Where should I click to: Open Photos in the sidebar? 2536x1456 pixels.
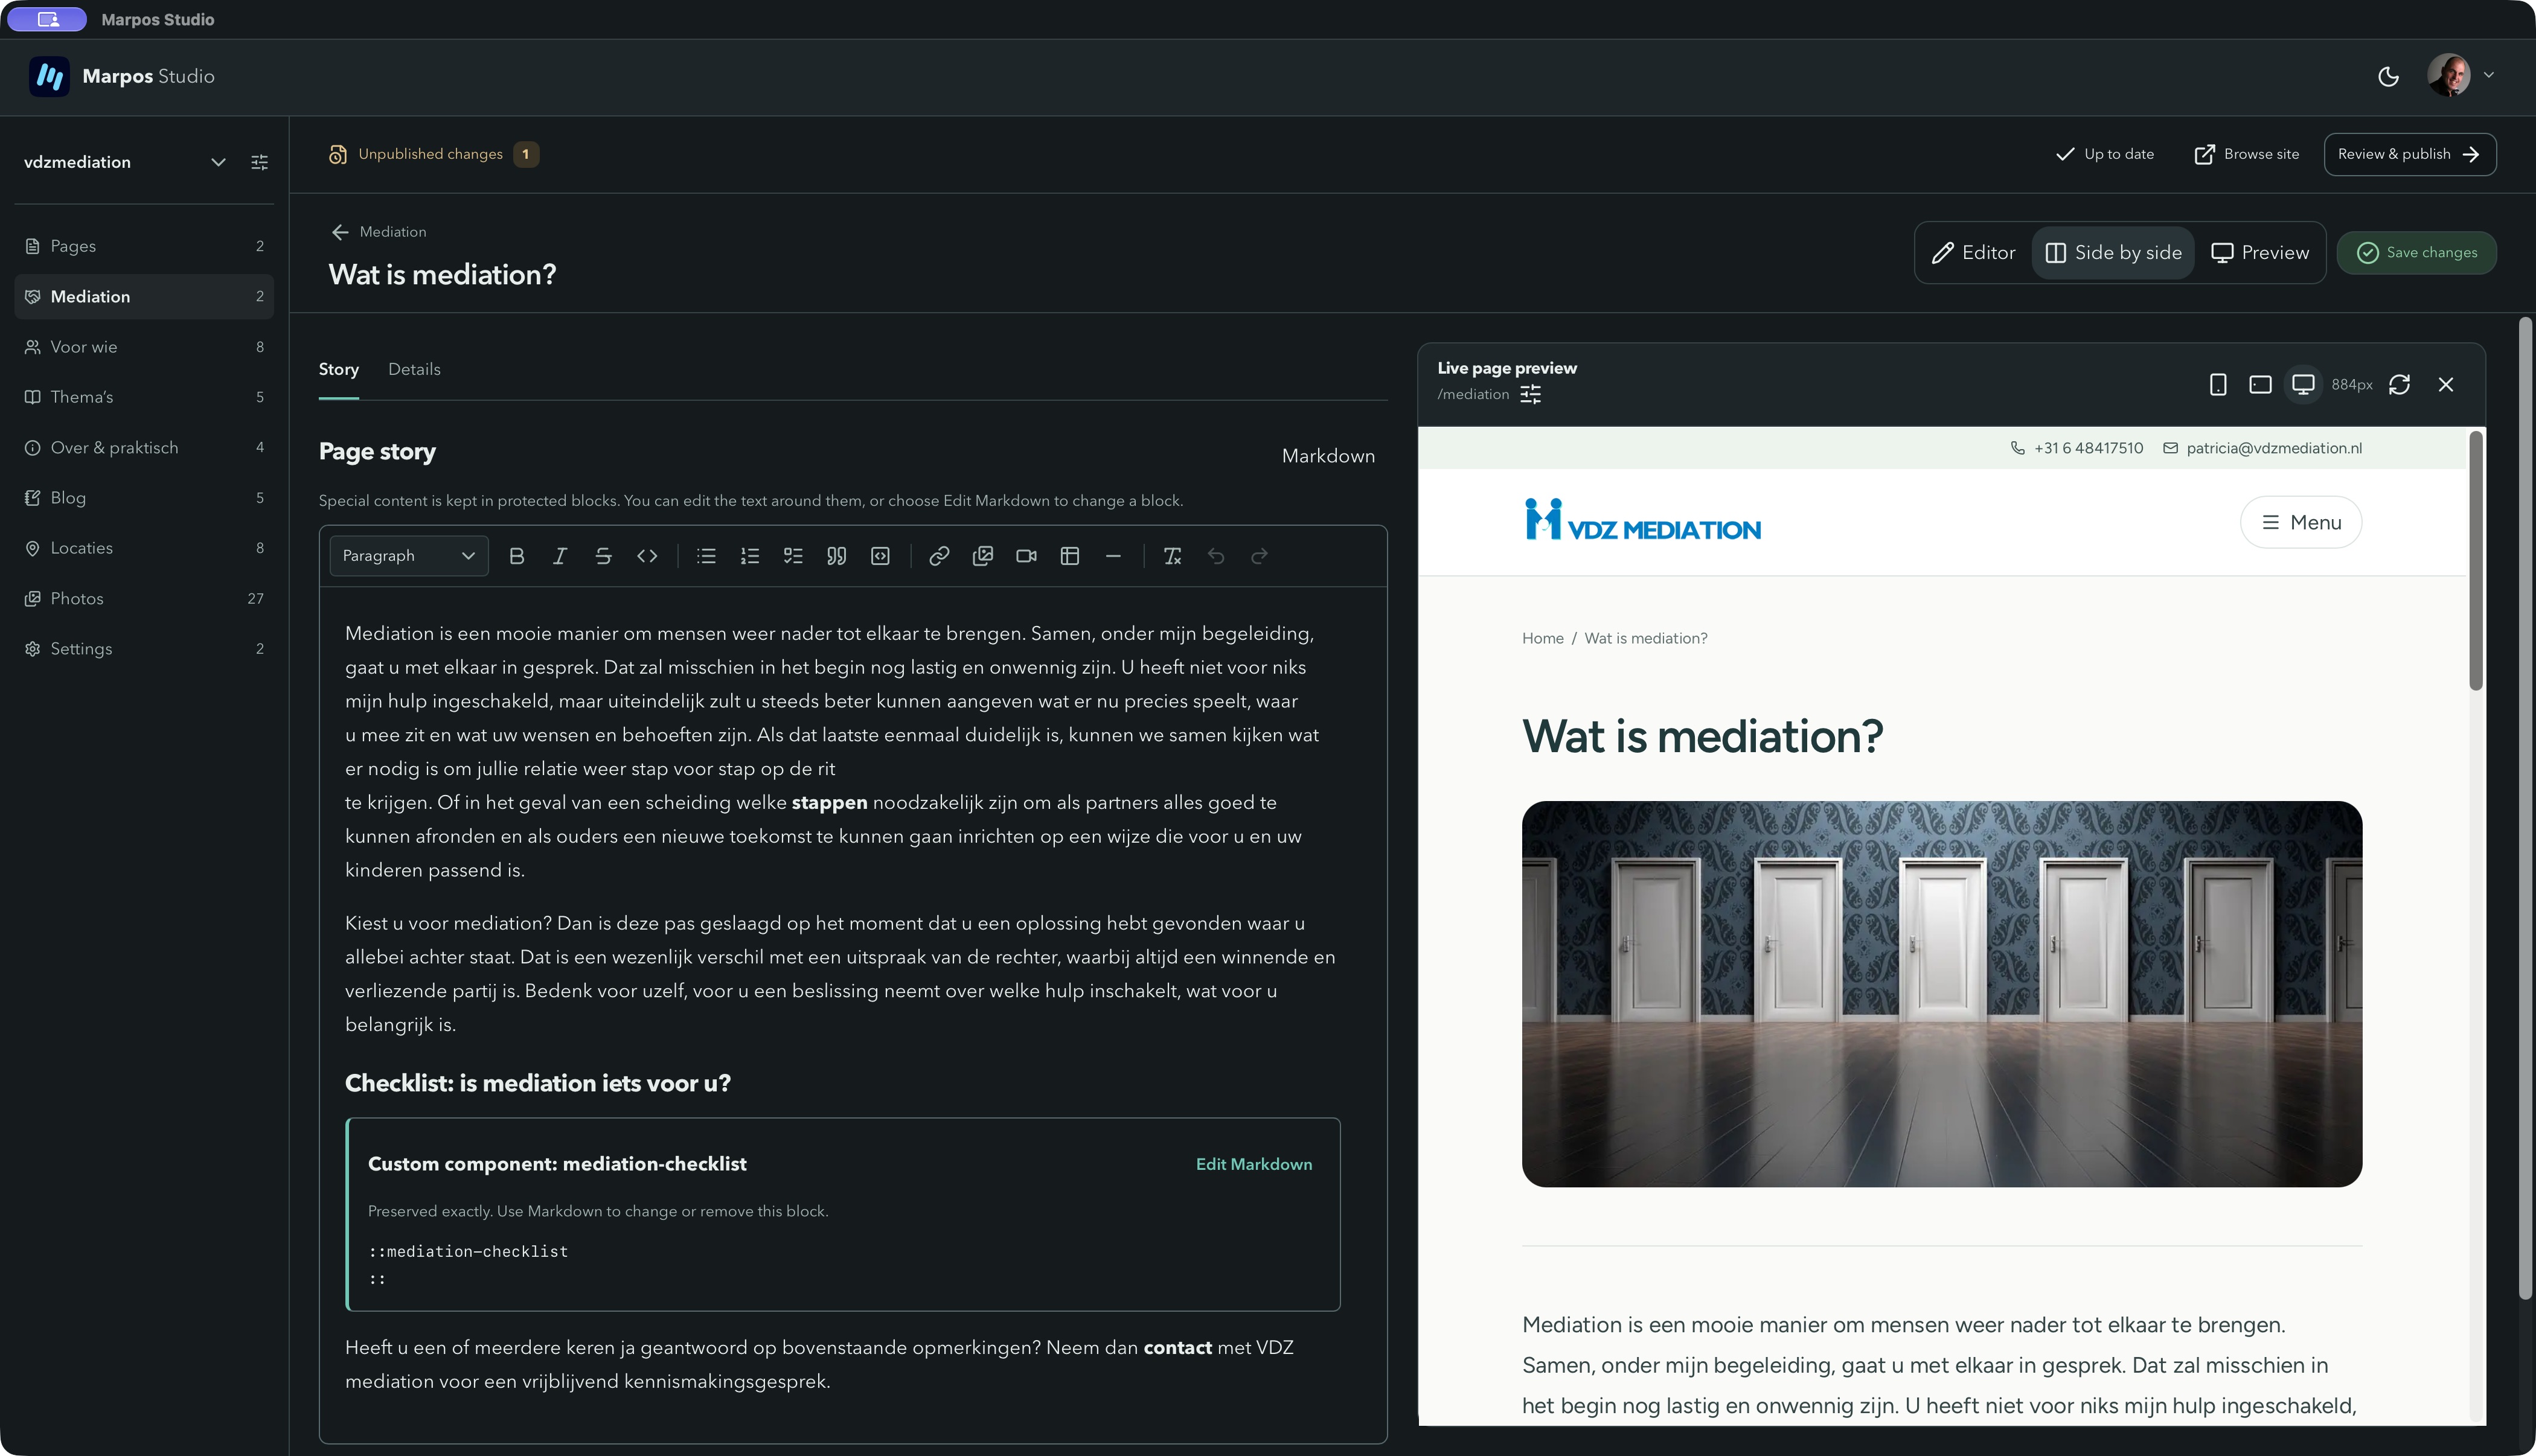[x=144, y=599]
